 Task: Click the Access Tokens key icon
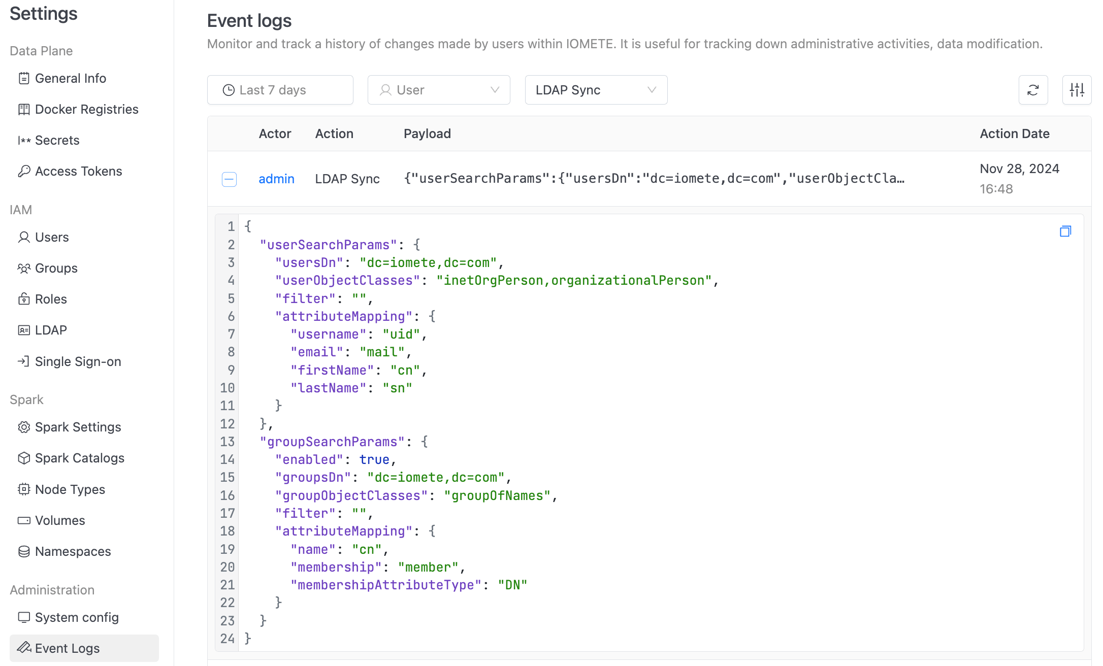point(24,171)
